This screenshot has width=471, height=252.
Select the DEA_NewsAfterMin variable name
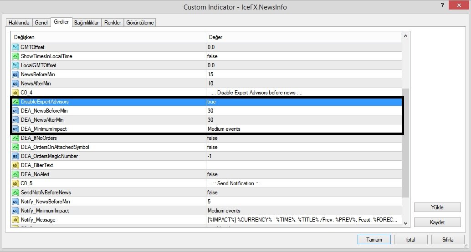point(42,120)
